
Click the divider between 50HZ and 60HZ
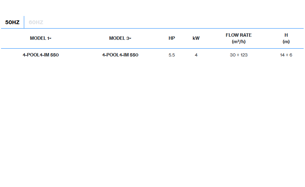24,22
